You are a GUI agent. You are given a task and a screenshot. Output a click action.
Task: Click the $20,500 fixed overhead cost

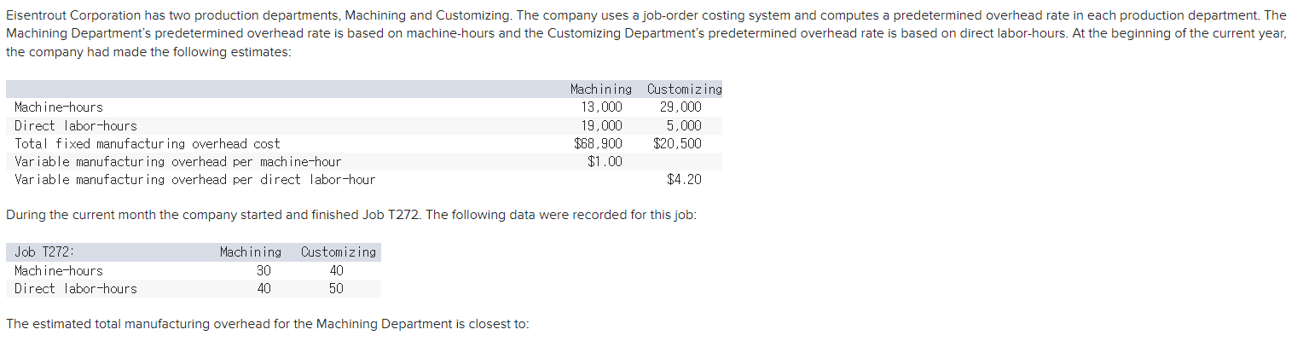tap(678, 143)
